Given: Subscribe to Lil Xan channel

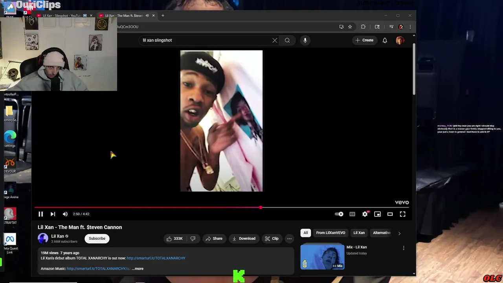Looking at the screenshot, I should click(x=97, y=239).
